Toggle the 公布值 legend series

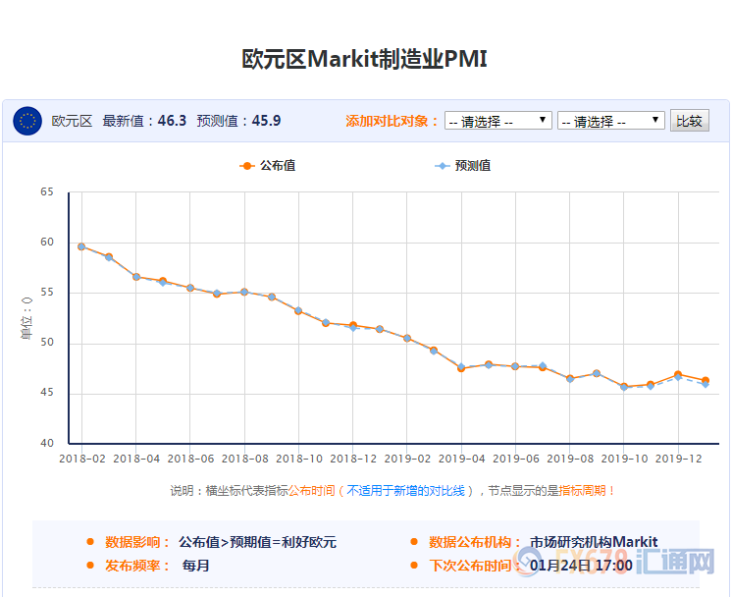(x=268, y=165)
